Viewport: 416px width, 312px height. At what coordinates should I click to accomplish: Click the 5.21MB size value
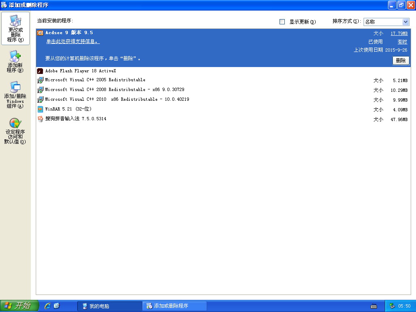[400, 81]
